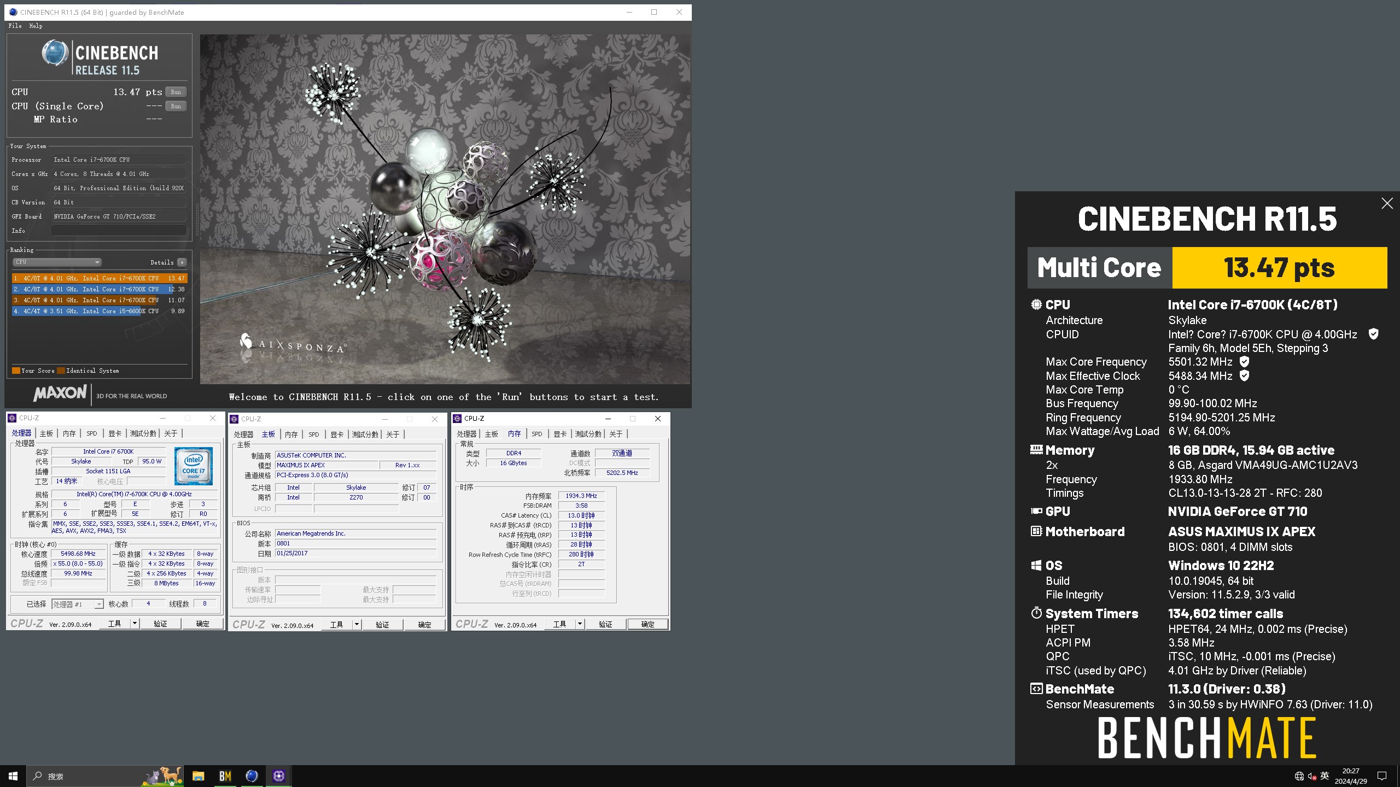Open SPD tab in first CPU-Z window

[92, 433]
